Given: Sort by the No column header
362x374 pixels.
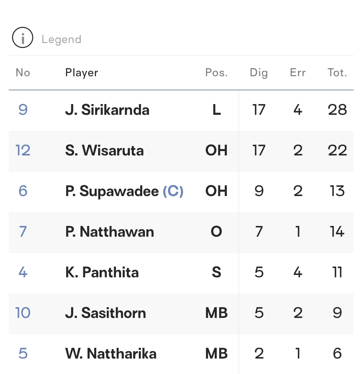Looking at the screenshot, I should [x=23, y=73].
